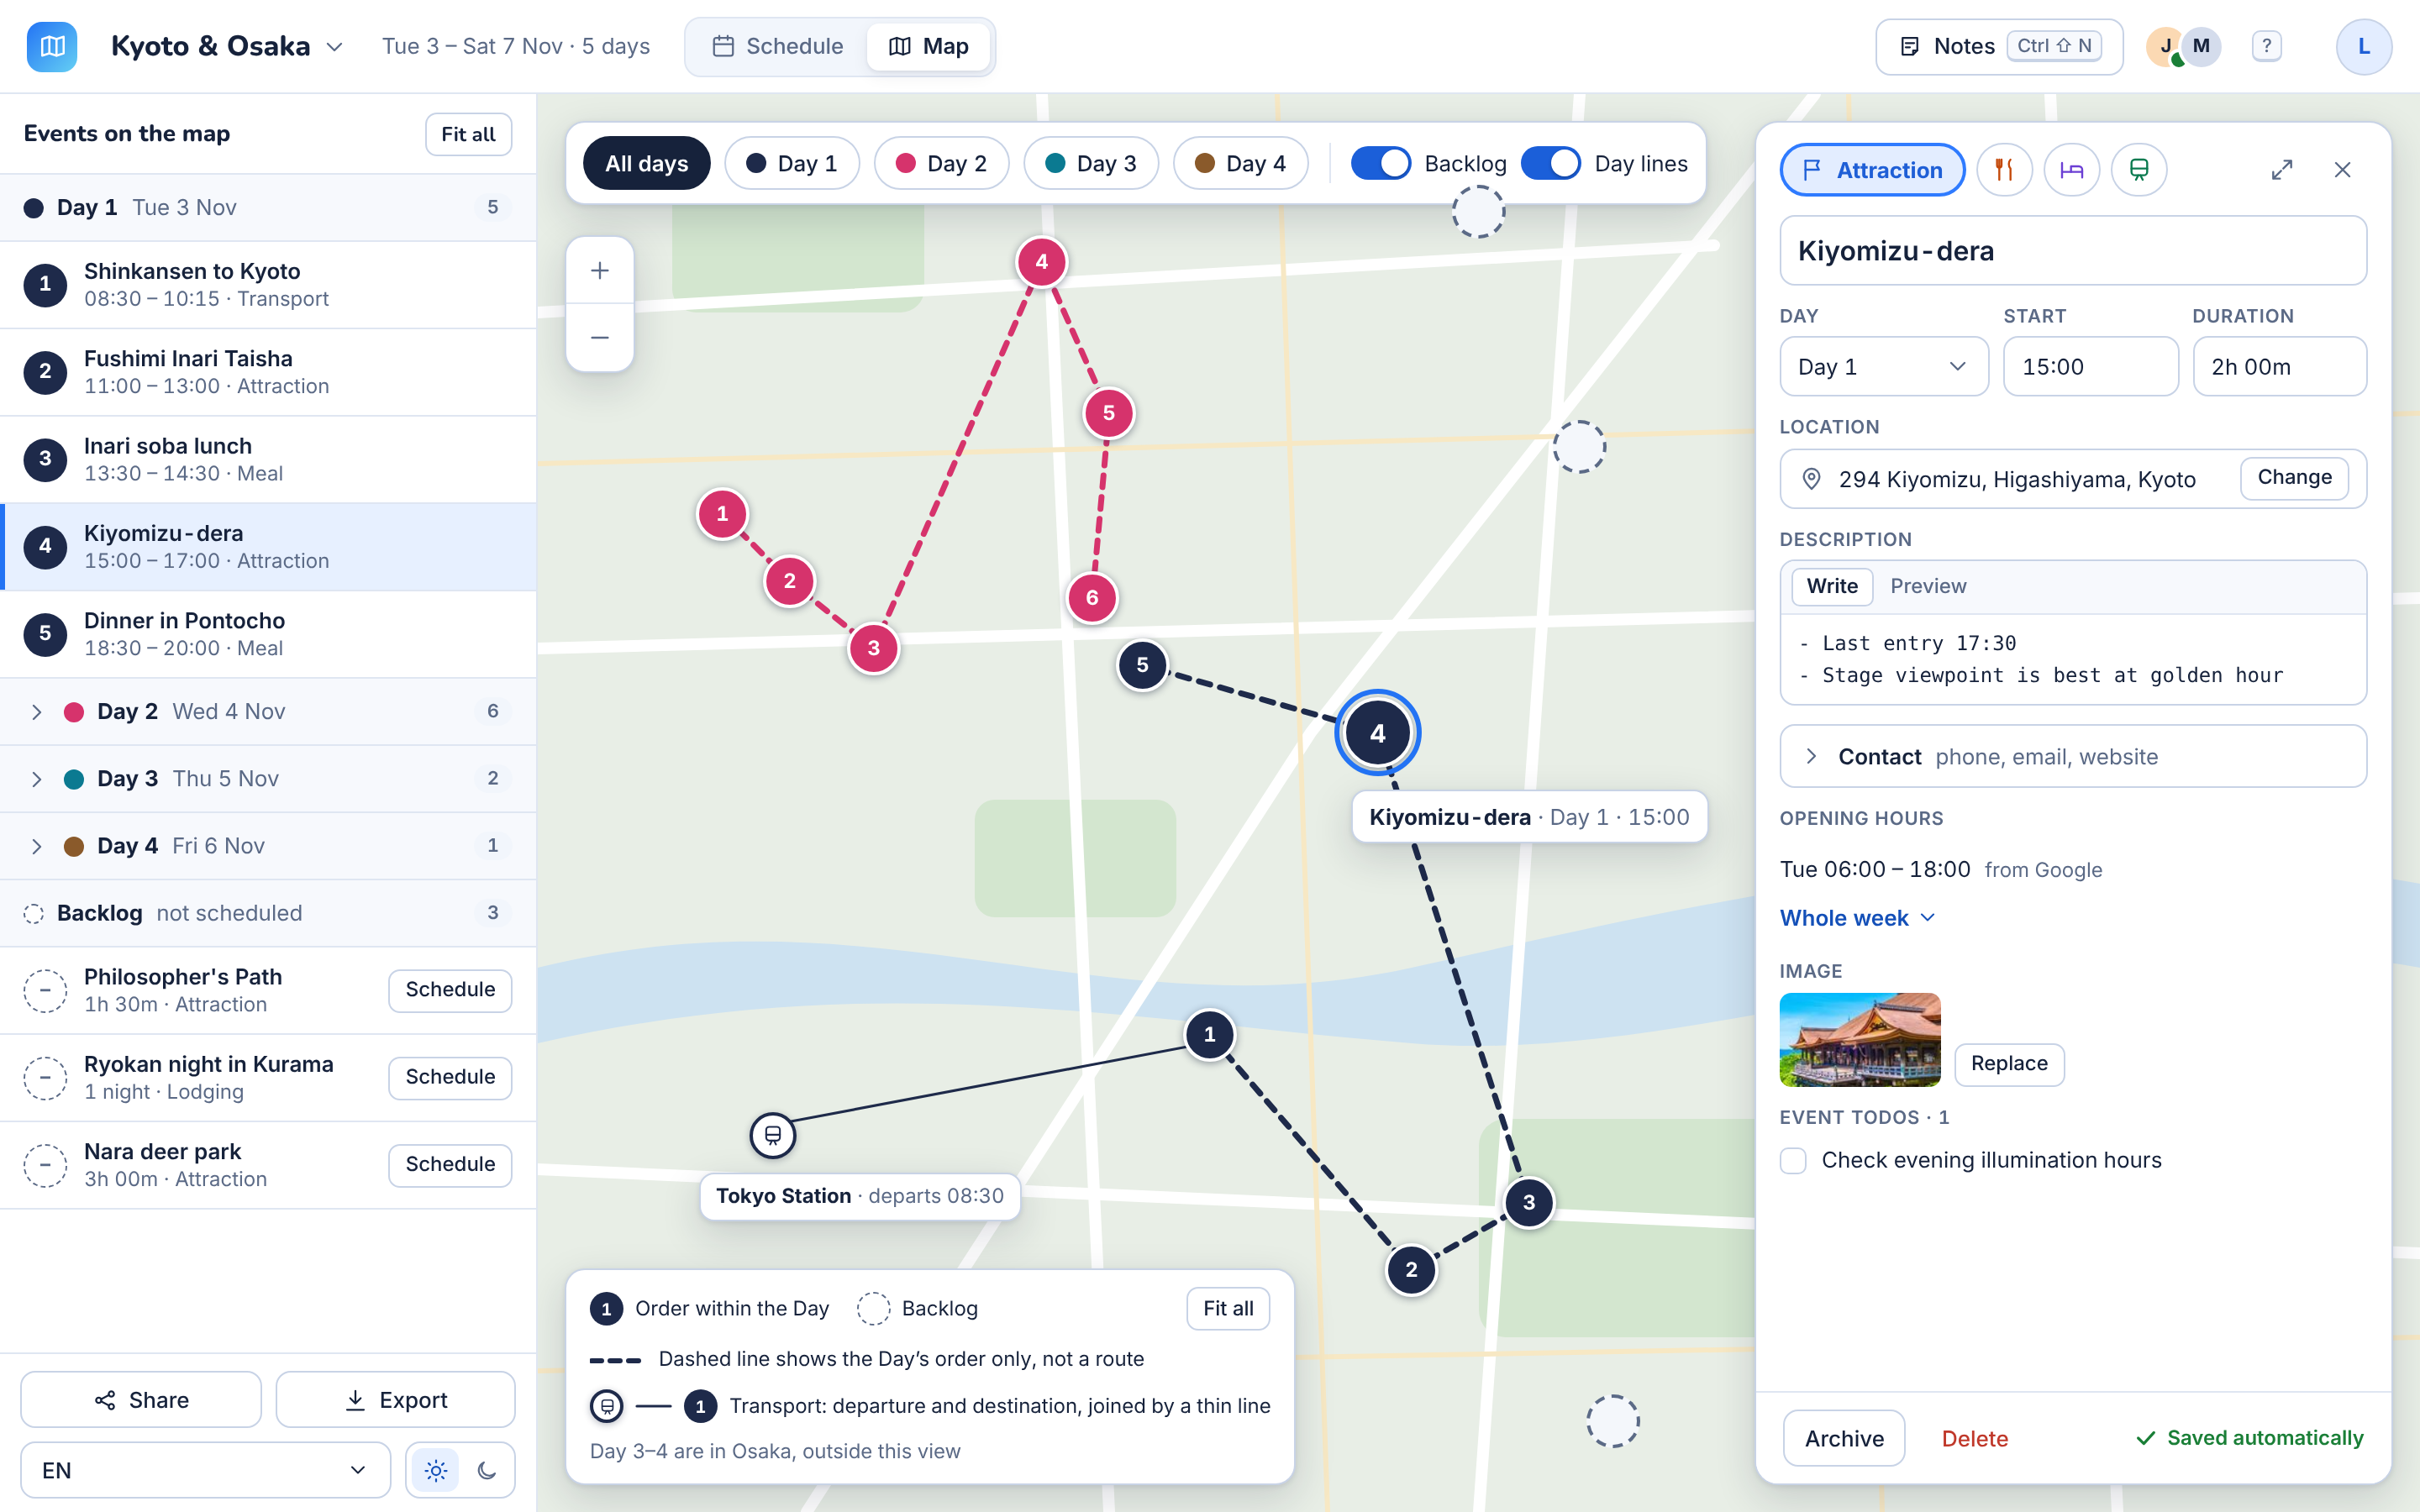This screenshot has width=2420, height=1512.
Task: Toggle the Day lines switch
Action: [x=1550, y=163]
